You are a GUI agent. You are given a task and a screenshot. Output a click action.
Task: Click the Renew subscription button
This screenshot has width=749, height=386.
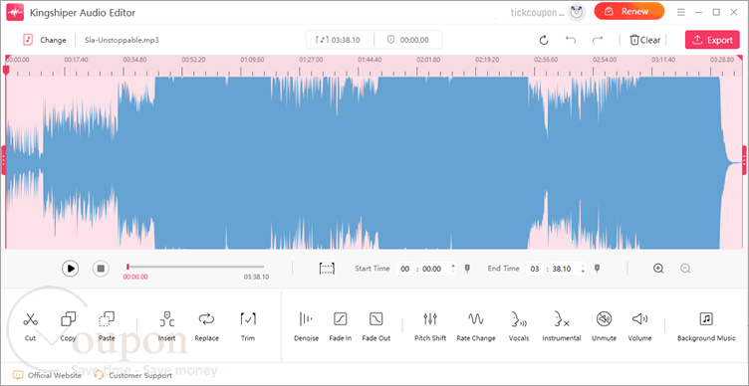pos(629,12)
